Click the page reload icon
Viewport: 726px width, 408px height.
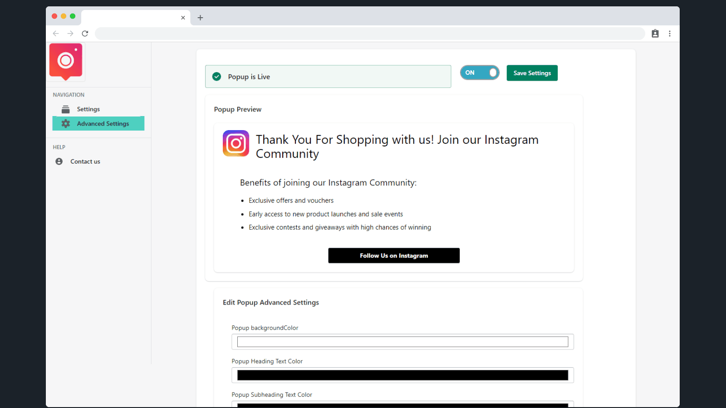(85, 33)
